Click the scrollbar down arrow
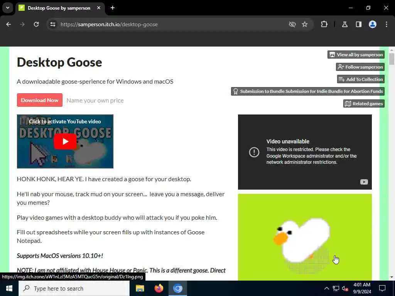This screenshot has height=296, width=395. (392, 277)
